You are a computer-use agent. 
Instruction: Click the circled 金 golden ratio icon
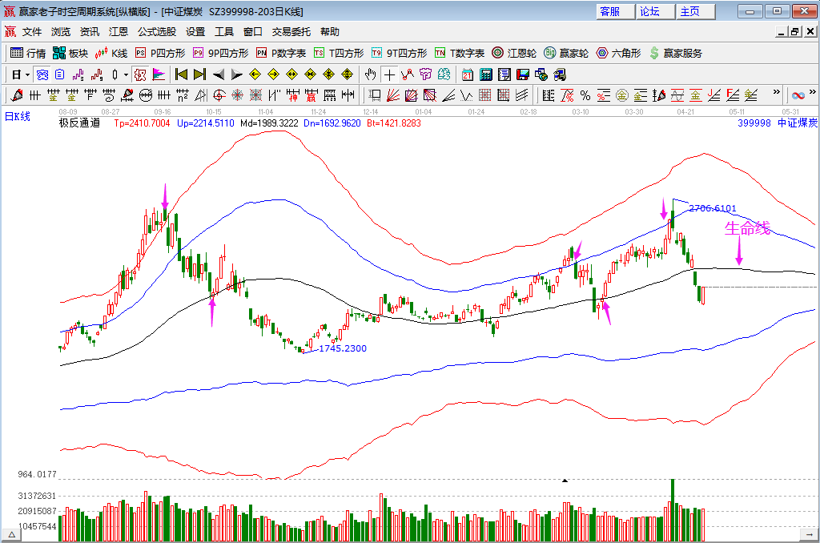(x=621, y=95)
